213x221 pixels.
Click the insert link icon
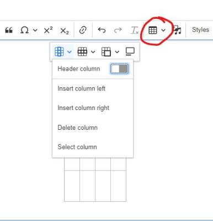83,30
